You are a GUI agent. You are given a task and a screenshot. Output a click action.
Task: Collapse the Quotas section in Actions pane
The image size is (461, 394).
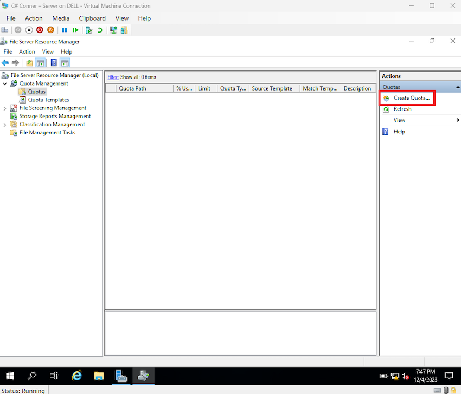(x=457, y=86)
